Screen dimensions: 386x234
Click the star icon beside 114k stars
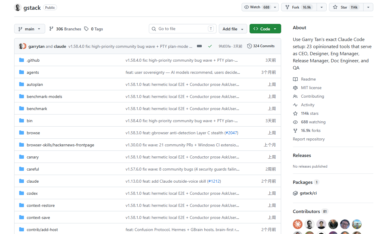[x=295, y=113]
